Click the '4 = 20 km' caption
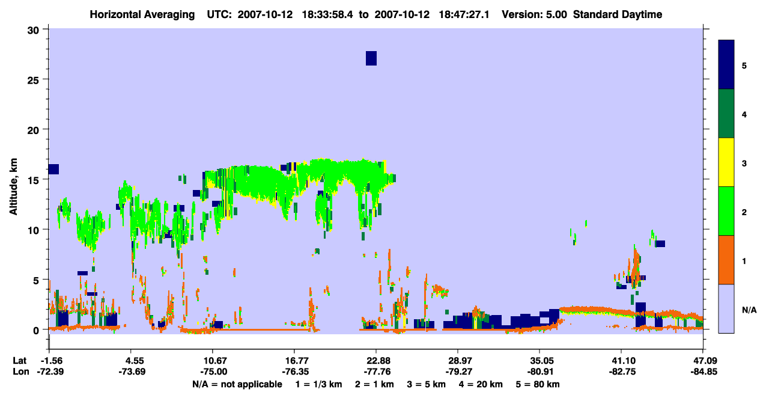This screenshot has width=781, height=401. 482,384
